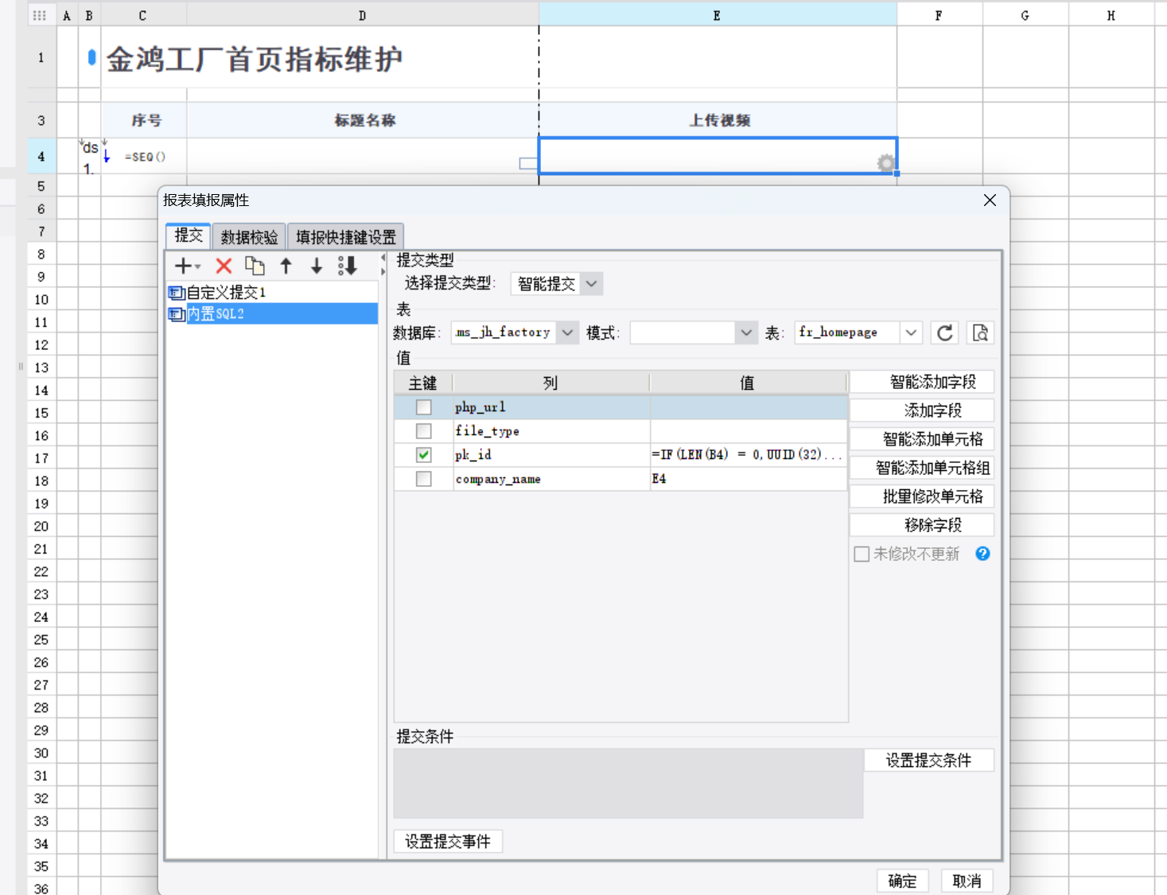Select the pk_id column name cell
Image resolution: width=1167 pixels, height=895 pixels.
(550, 455)
